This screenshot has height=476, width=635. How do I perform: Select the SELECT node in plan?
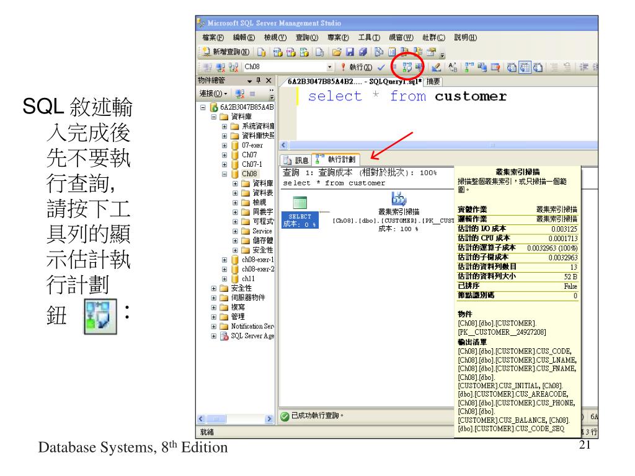click(300, 212)
